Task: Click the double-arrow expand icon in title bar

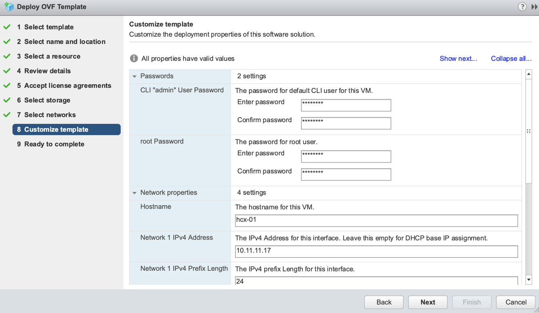Action: pos(534,7)
